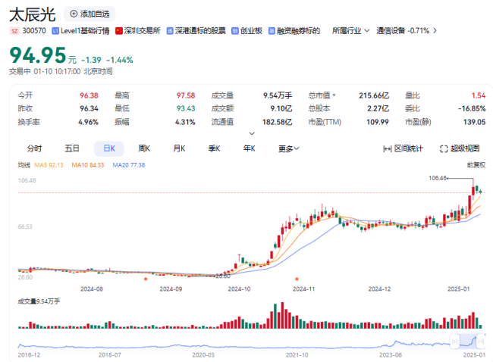Click the orange event dot near 2024-11
The width and height of the screenshot is (493, 362).
pyautogui.click(x=297, y=279)
